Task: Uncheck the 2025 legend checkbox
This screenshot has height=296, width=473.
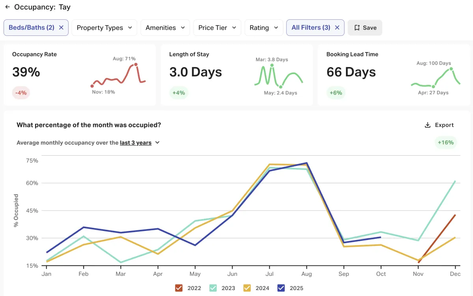Action: (281, 288)
